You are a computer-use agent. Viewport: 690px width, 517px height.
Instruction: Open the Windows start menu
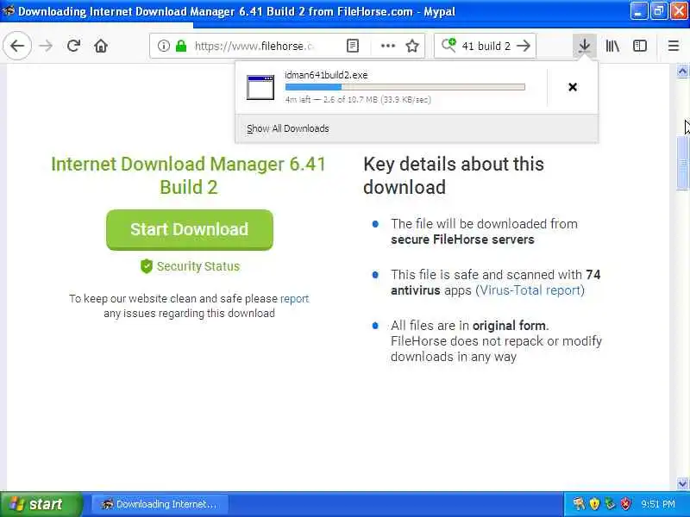pyautogui.click(x=41, y=504)
